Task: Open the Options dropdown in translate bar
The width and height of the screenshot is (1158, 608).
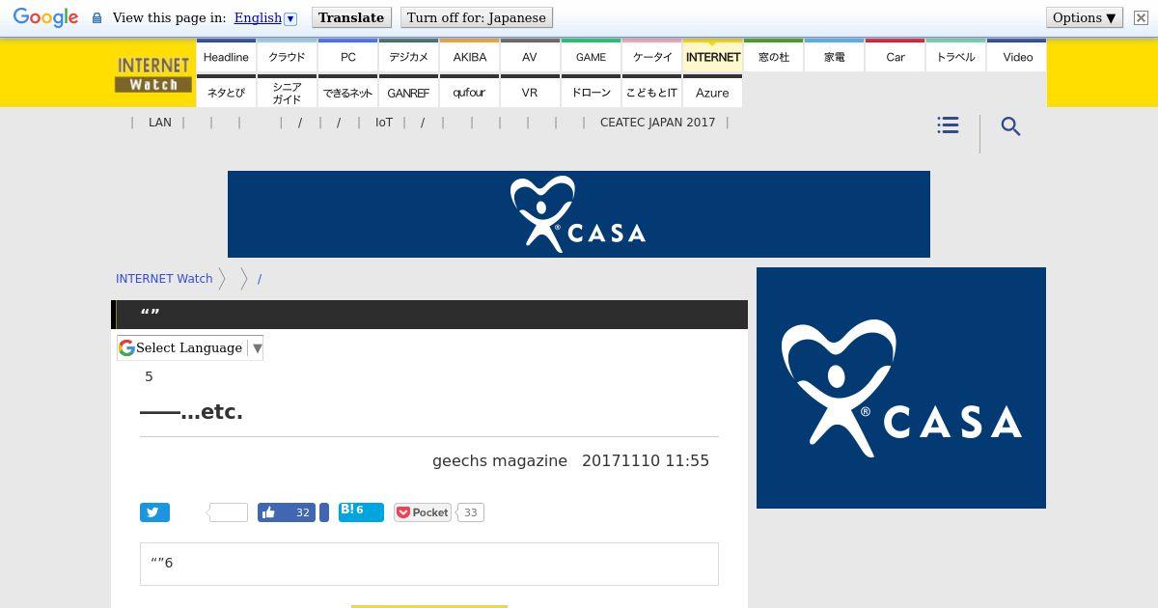Action: pyautogui.click(x=1085, y=17)
